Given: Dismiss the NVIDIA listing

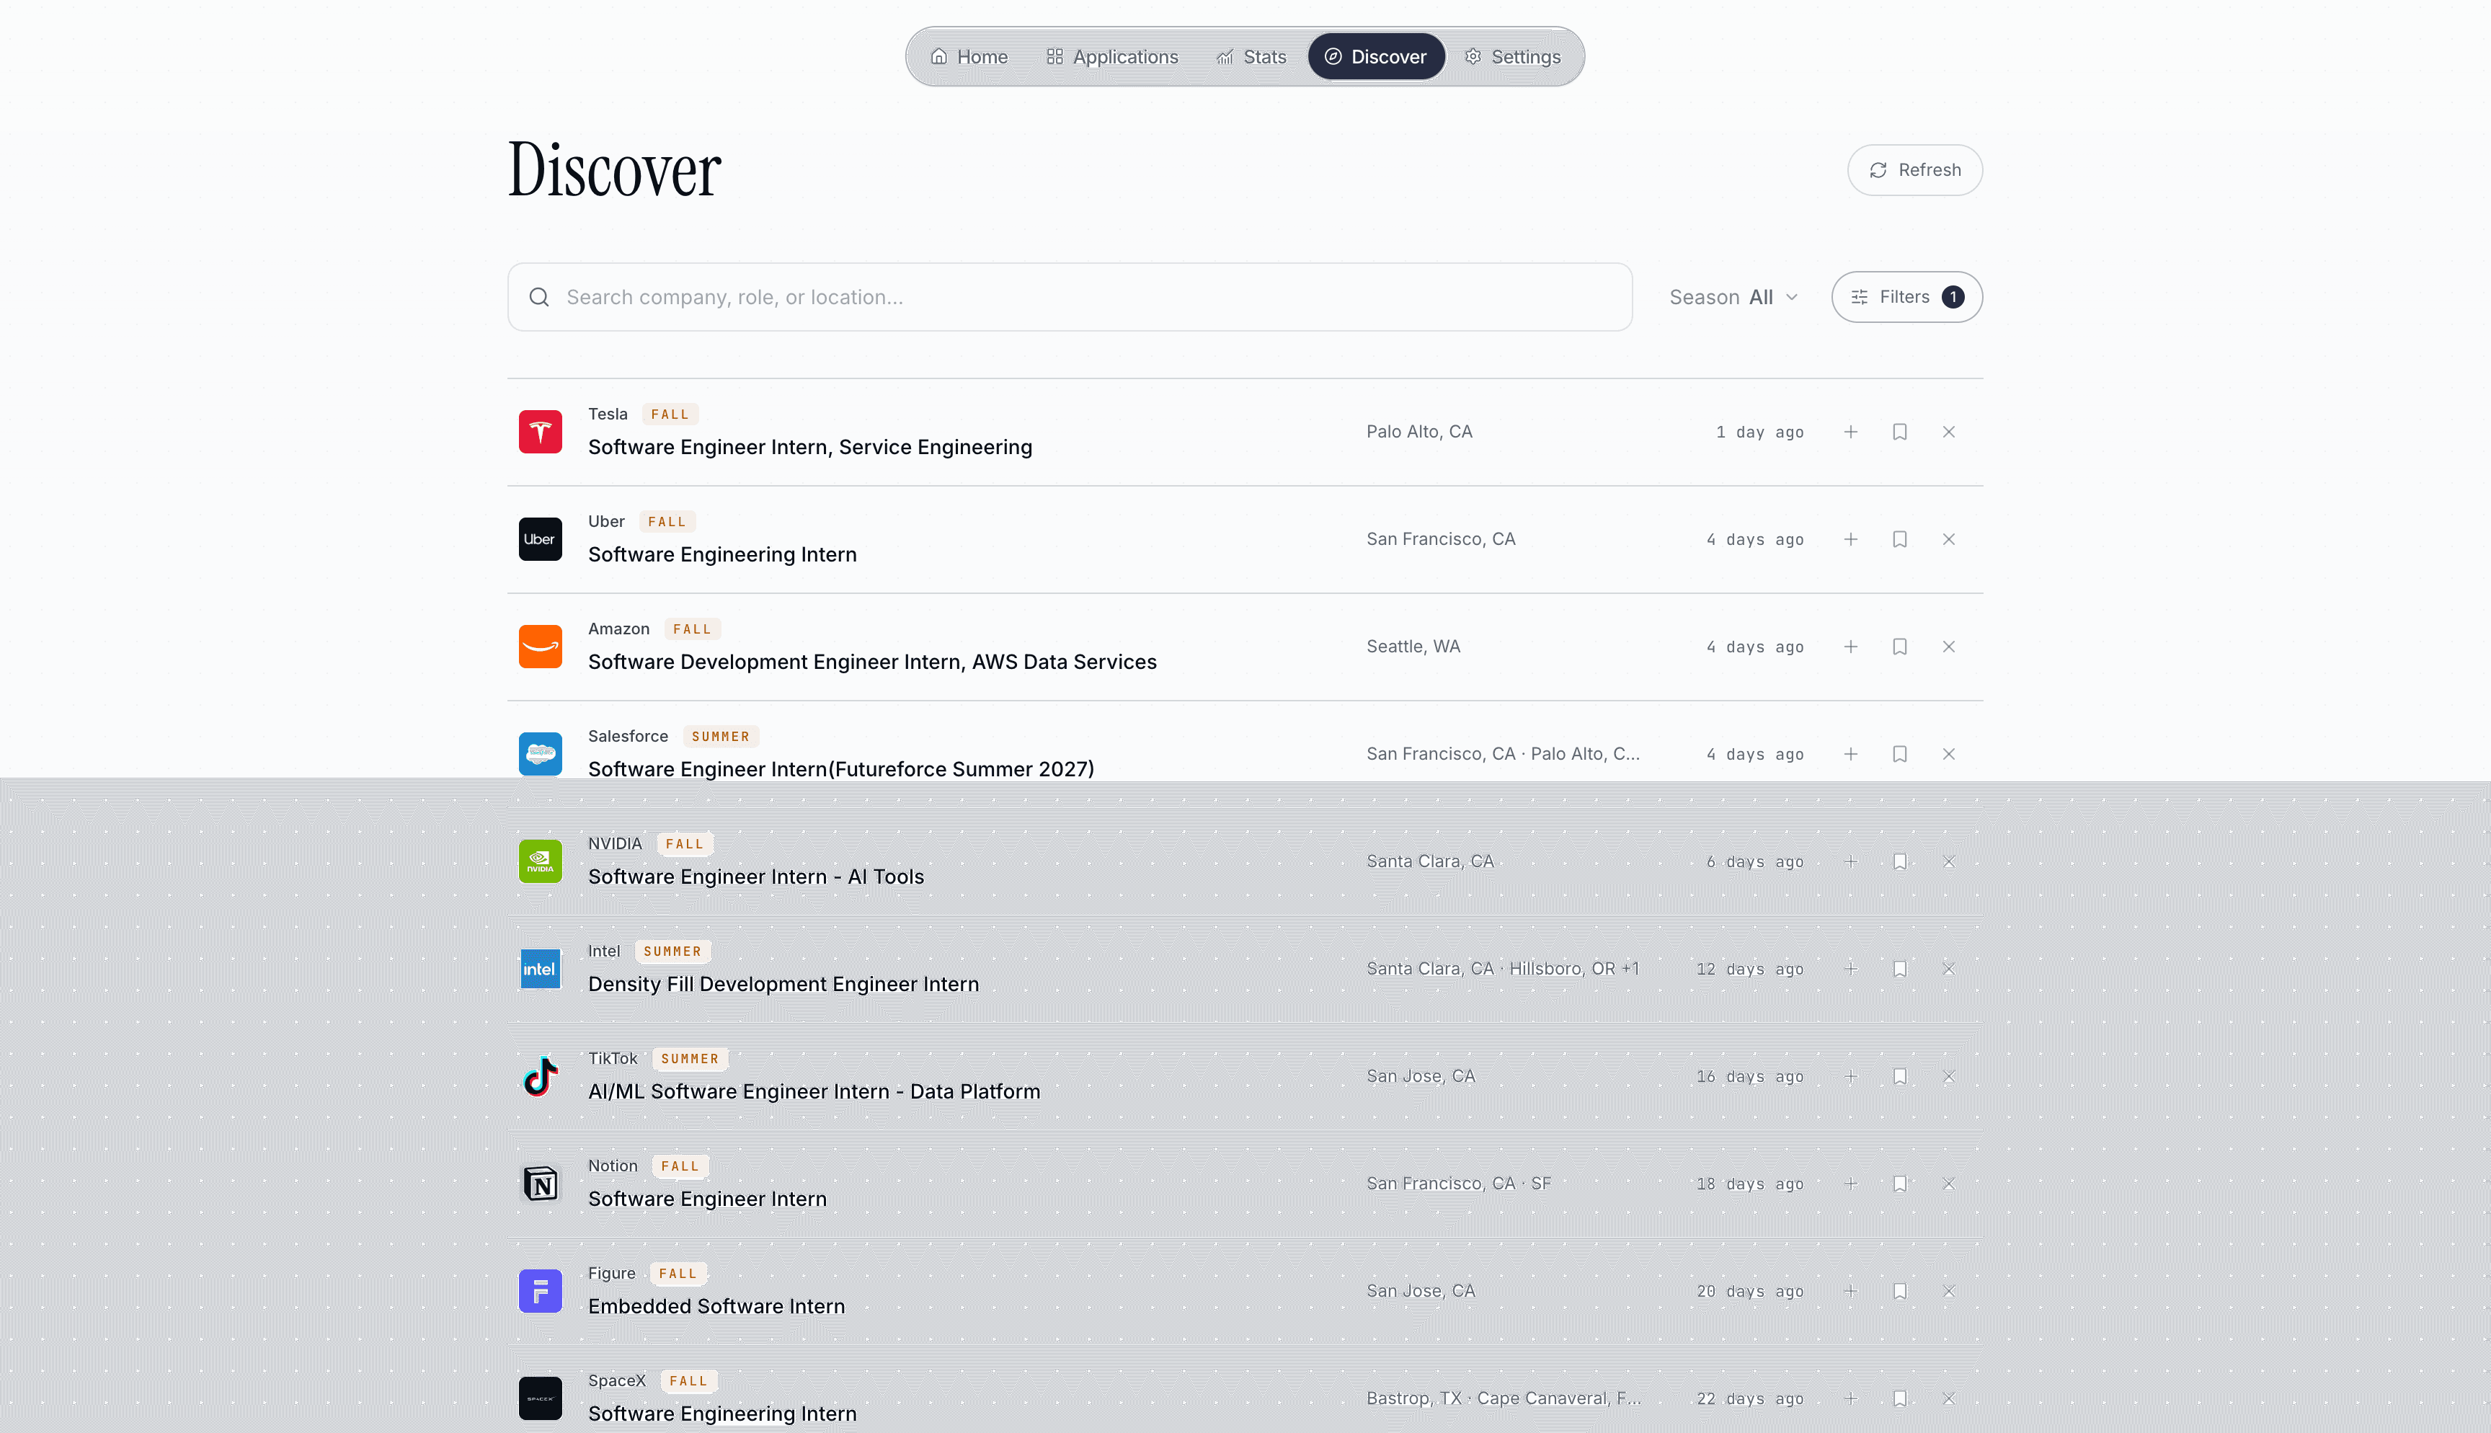Looking at the screenshot, I should 1949,861.
